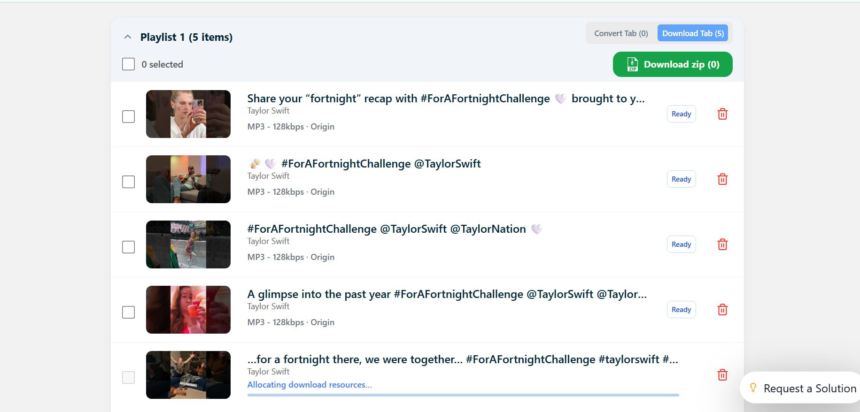860x412 pixels.
Task: Select the "A glimpse into the past year" checkbox
Action: tap(128, 312)
